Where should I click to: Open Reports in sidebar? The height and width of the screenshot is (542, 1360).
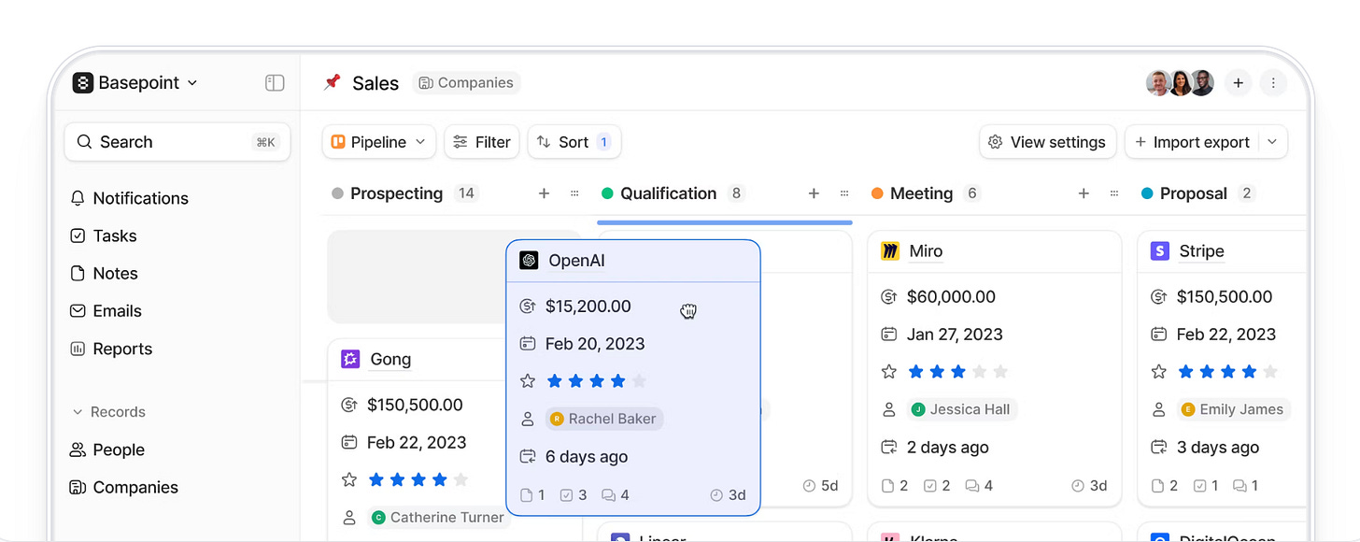(x=111, y=349)
